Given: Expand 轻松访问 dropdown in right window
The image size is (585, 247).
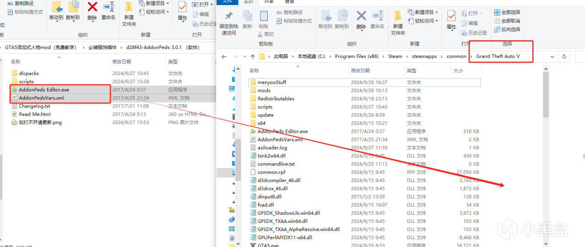Looking at the screenshot, I should (x=423, y=21).
